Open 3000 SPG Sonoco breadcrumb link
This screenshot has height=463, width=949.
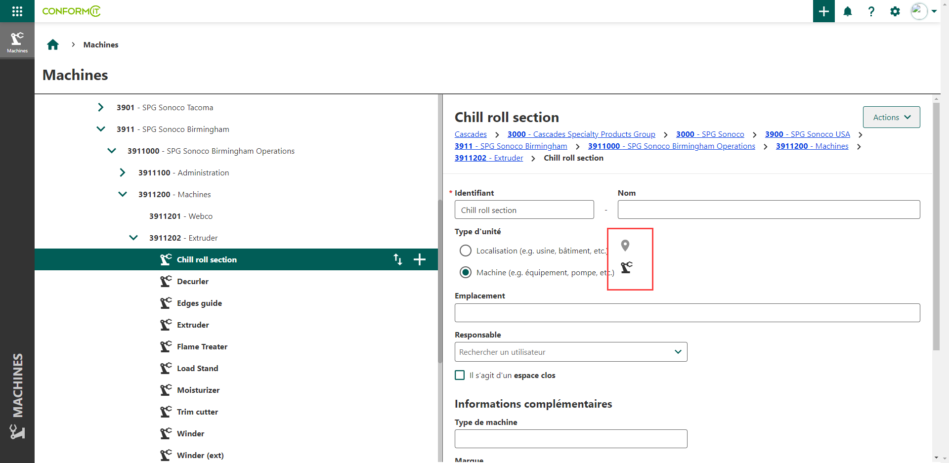pyautogui.click(x=710, y=134)
